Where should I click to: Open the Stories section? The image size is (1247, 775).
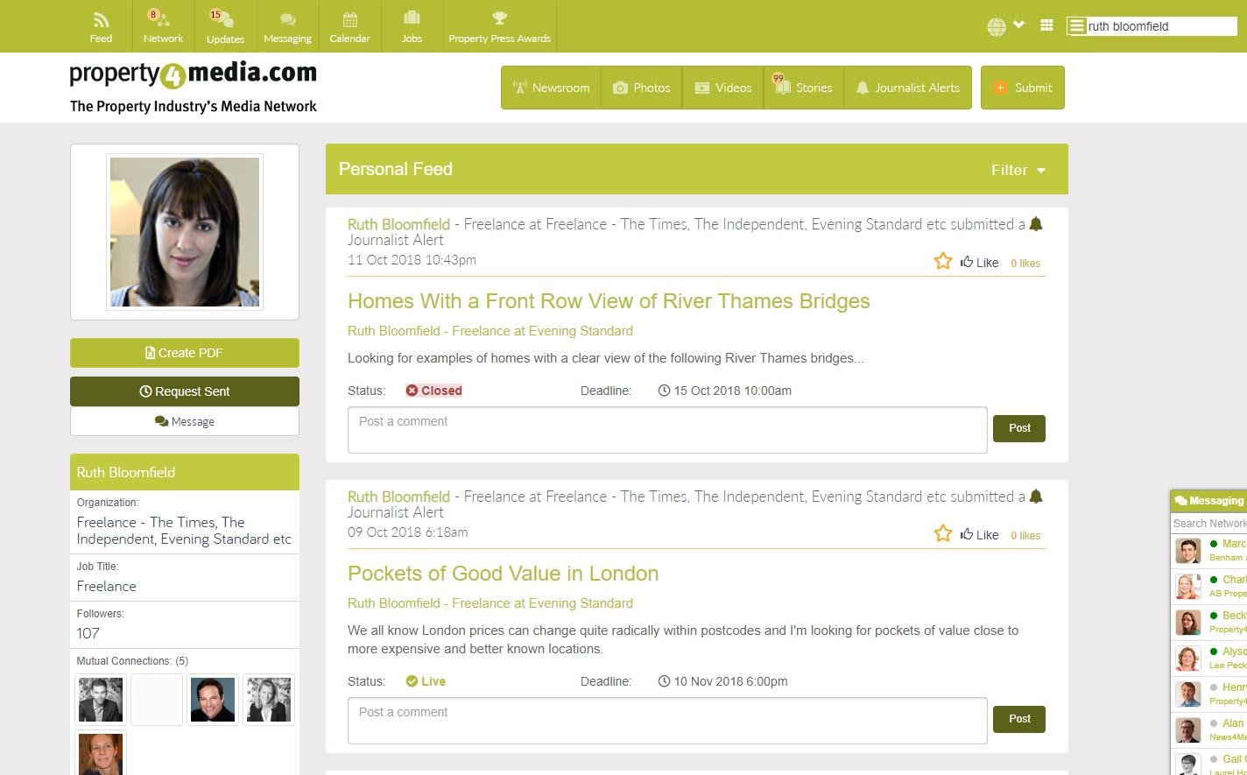tap(803, 88)
